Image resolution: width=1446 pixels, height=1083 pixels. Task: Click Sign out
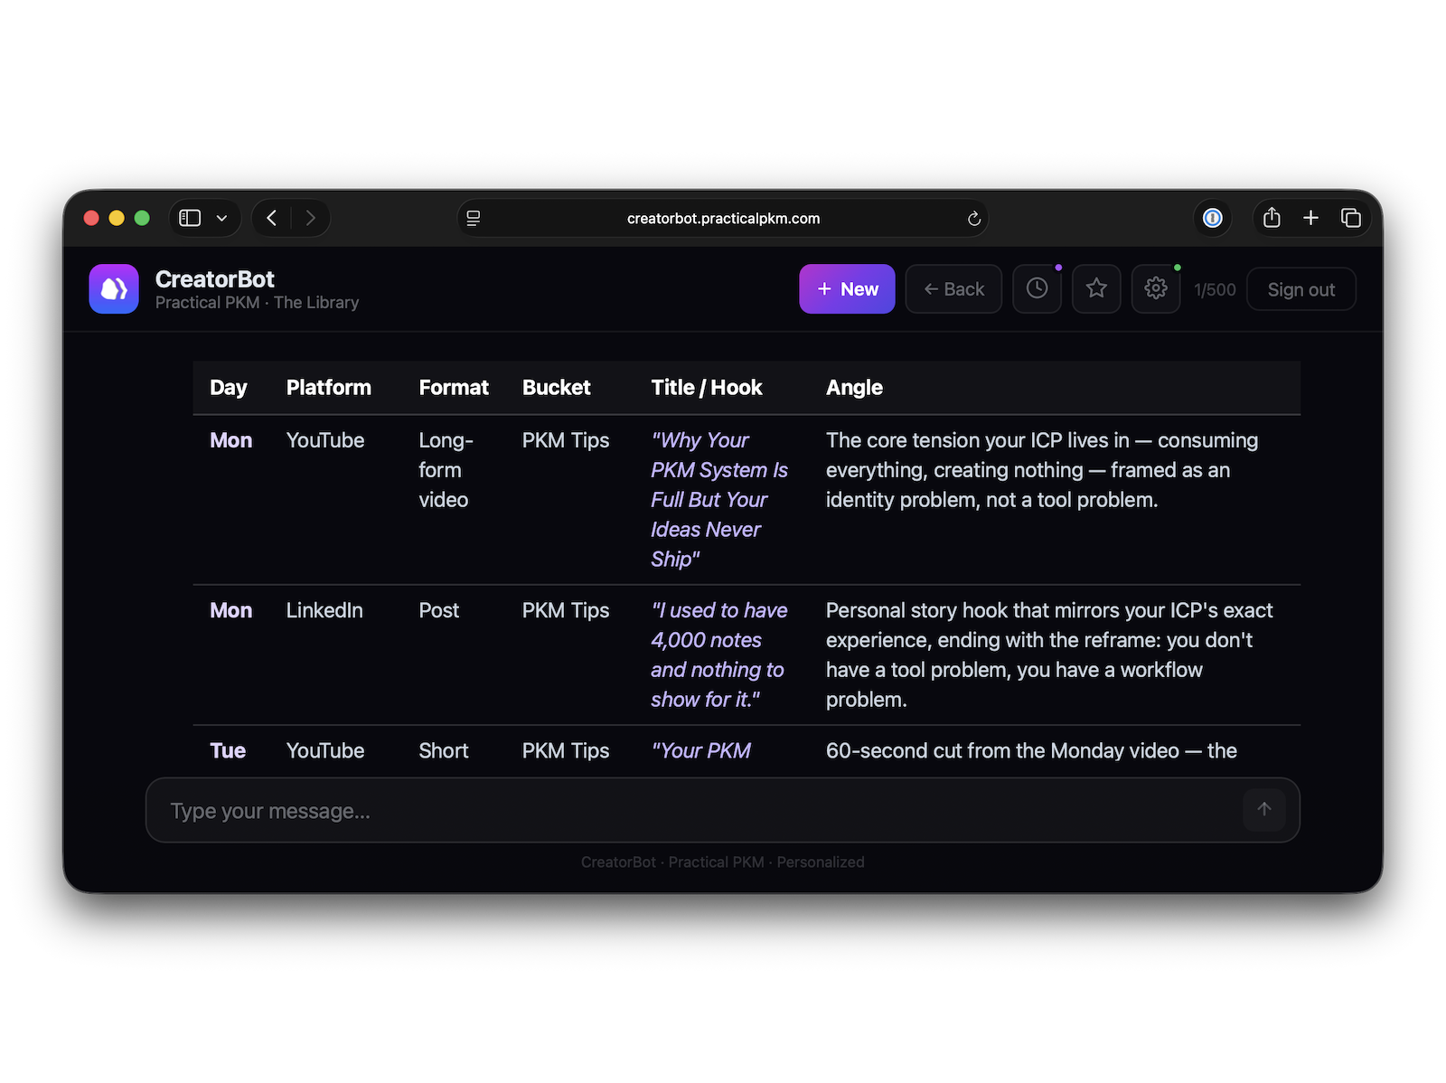(1301, 289)
